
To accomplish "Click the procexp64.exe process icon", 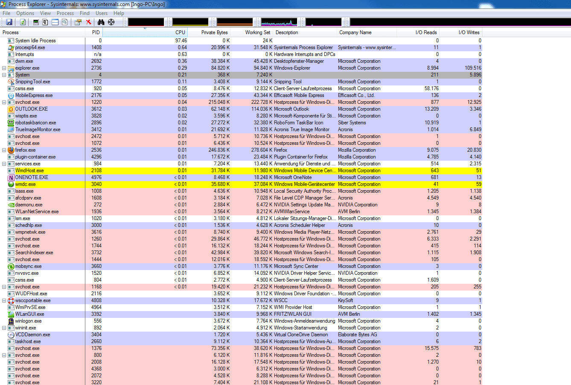I will click(x=11, y=47).
